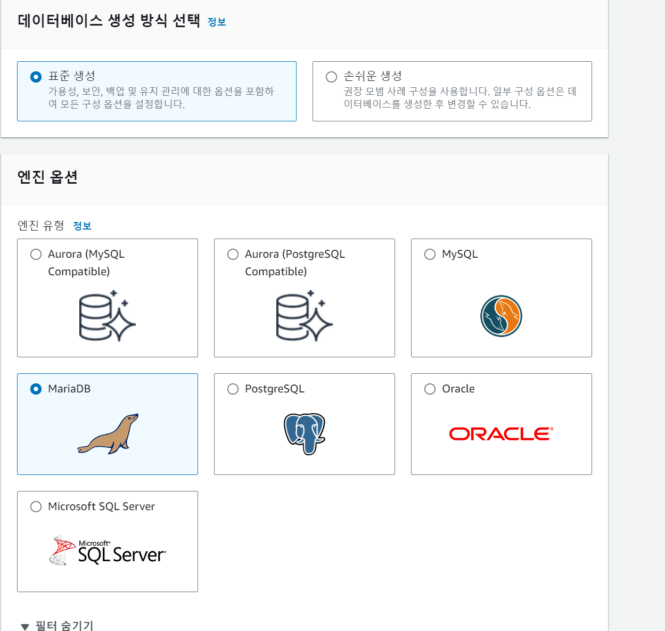Image resolution: width=665 pixels, height=631 pixels.
Task: Click the 손쉬운 생성 option title
Action: point(373,76)
